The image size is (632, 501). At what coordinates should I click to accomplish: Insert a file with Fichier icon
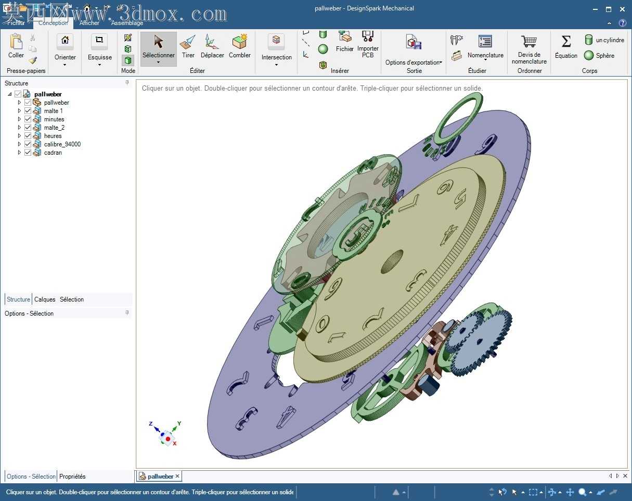pyautogui.click(x=344, y=36)
